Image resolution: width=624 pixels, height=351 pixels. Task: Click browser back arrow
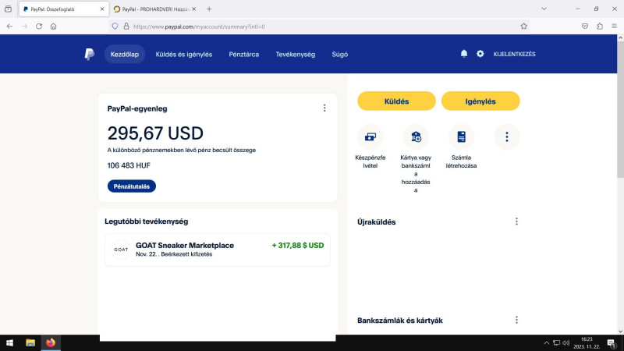(x=9, y=27)
